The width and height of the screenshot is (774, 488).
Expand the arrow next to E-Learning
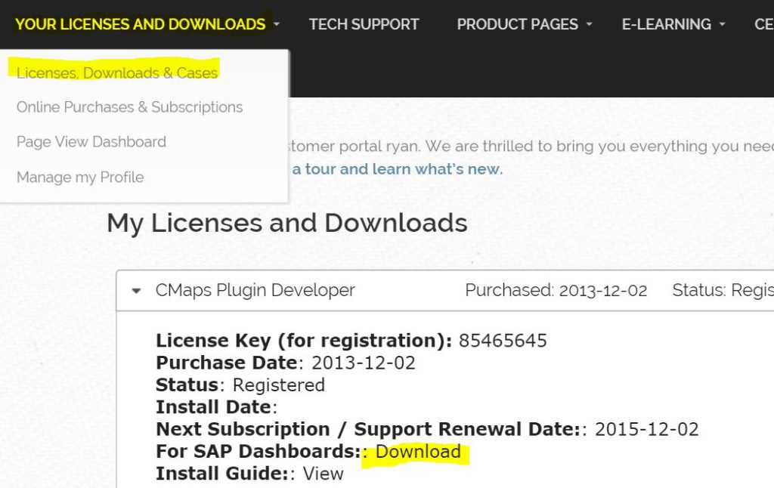click(722, 24)
